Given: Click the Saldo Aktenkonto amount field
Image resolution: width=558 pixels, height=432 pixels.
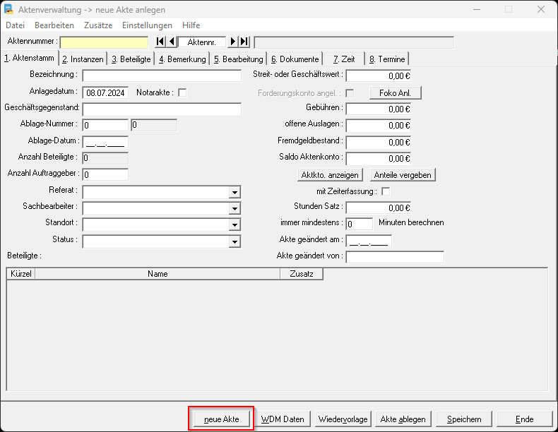Looking at the screenshot, I should (x=379, y=158).
